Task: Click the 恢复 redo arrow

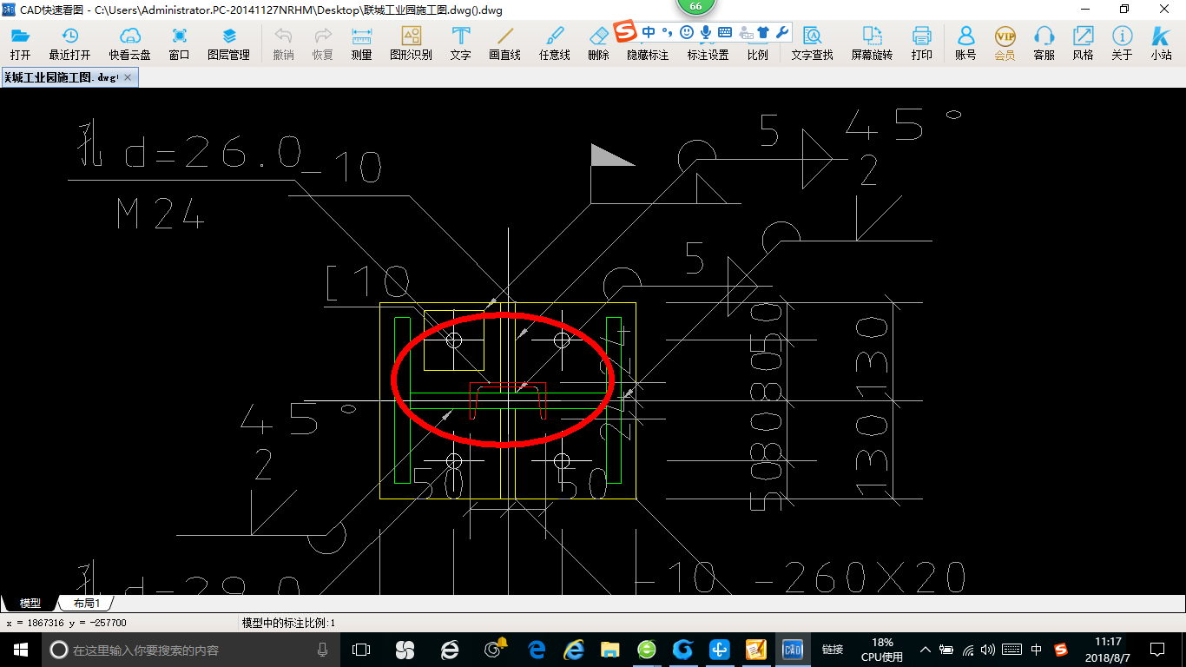Action: (322, 43)
